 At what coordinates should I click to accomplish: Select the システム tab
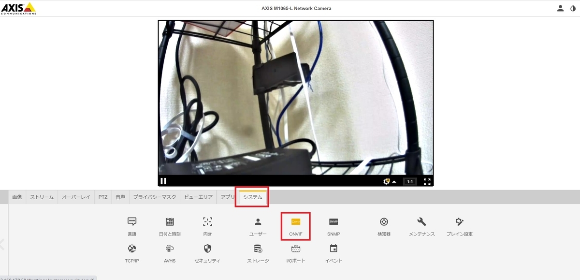pos(253,197)
